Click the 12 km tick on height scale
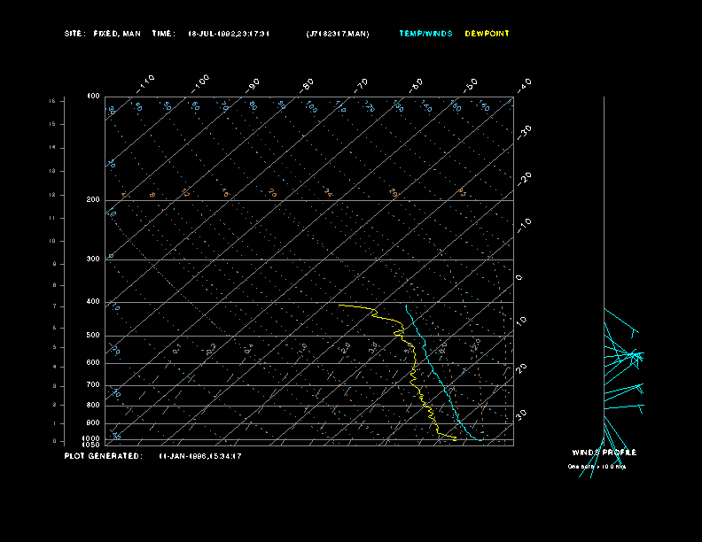Screen dimensions: 702x542 tap(52, 195)
